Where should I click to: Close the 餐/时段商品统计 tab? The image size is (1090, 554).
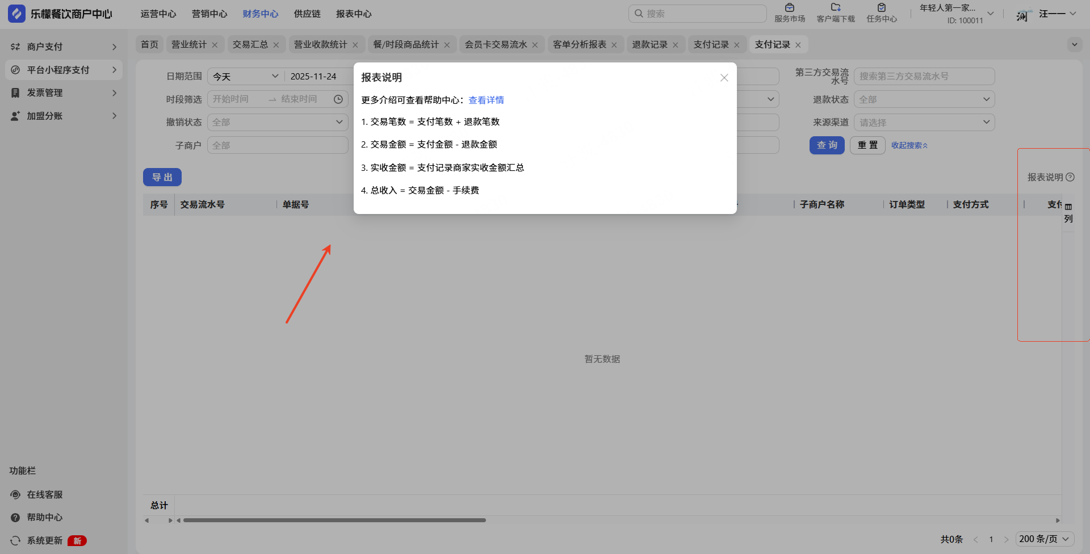click(x=447, y=45)
